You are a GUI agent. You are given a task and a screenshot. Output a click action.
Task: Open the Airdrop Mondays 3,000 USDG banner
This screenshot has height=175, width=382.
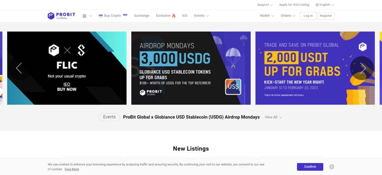coord(191,68)
